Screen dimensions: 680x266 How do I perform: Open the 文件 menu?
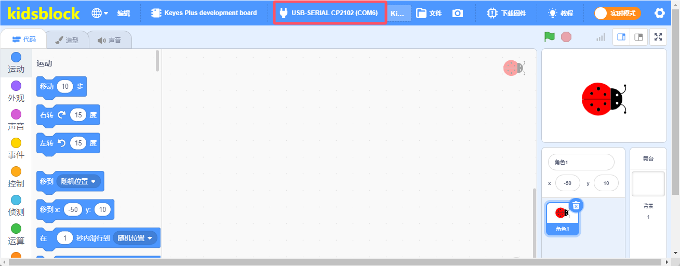[429, 13]
